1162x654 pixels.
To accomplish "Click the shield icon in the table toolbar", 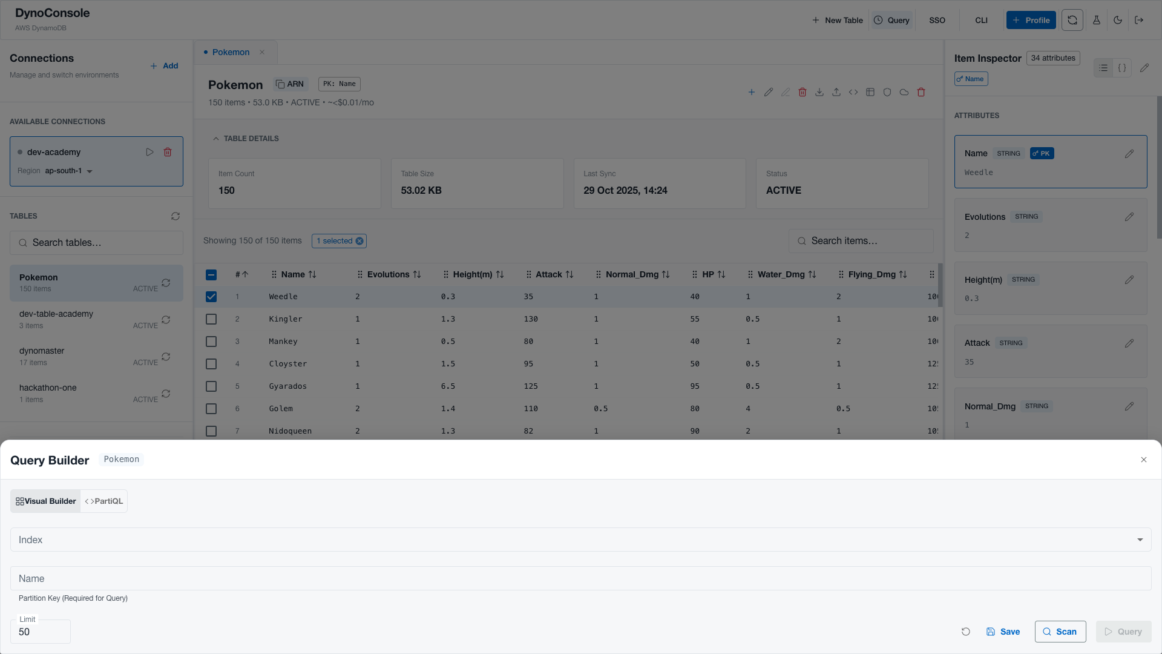I will tap(887, 92).
